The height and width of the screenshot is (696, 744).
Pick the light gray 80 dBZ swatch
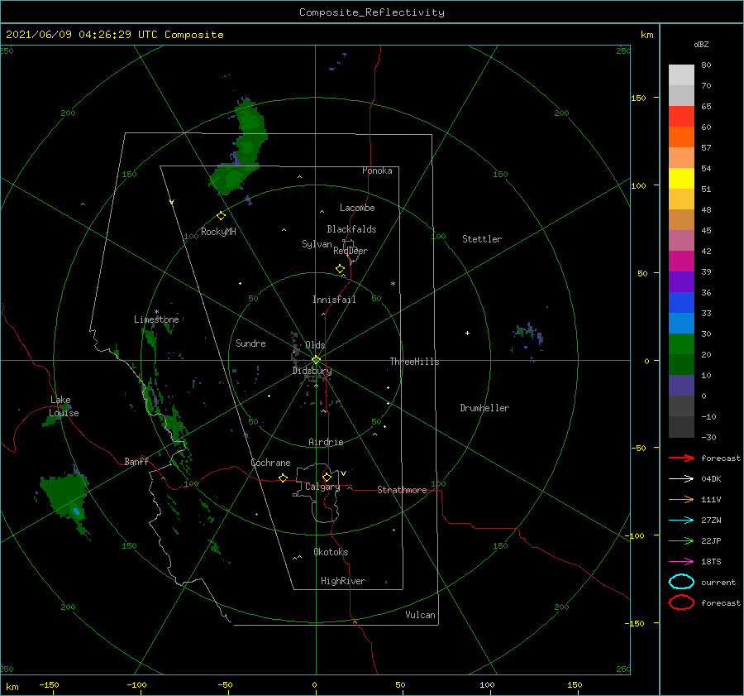click(681, 74)
